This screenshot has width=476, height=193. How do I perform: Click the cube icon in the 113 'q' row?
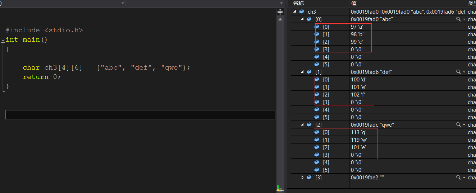(317, 132)
